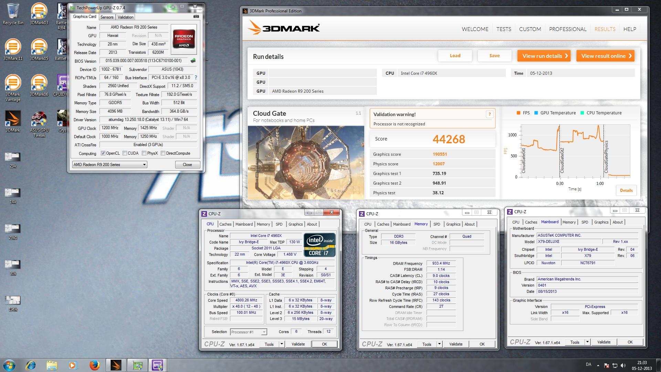This screenshot has height=372, width=661.
Task: Open Tools dropdown arrow in CPU-Z Memory window
Action: [439, 344]
